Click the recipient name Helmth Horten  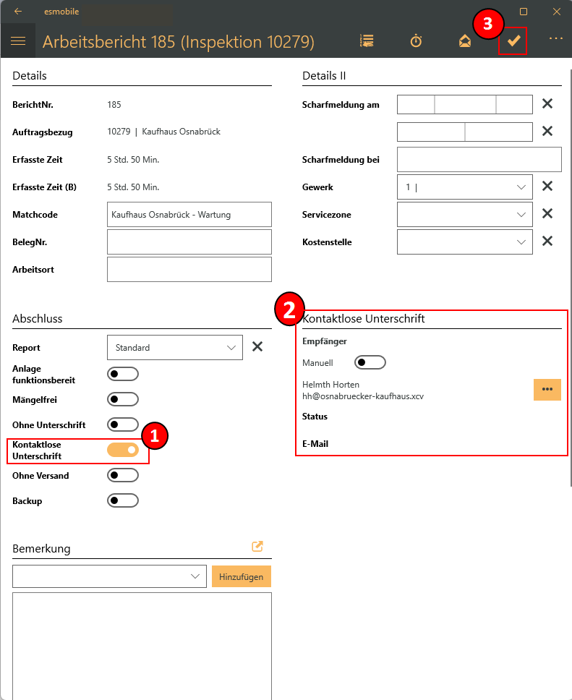pos(331,385)
